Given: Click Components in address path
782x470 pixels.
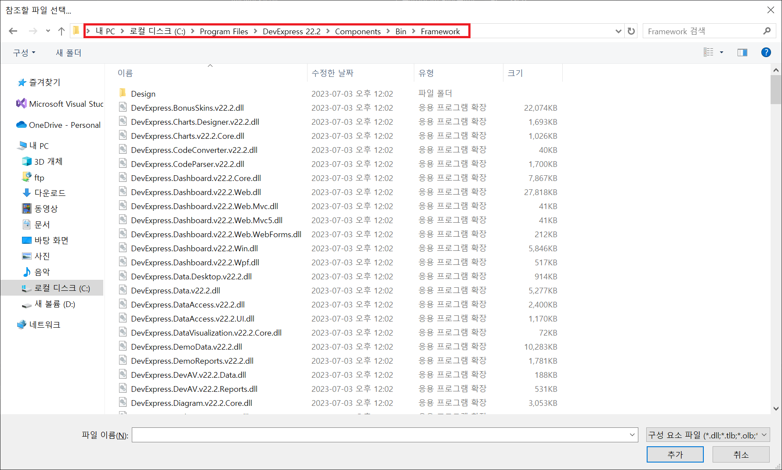Looking at the screenshot, I should click(x=358, y=31).
